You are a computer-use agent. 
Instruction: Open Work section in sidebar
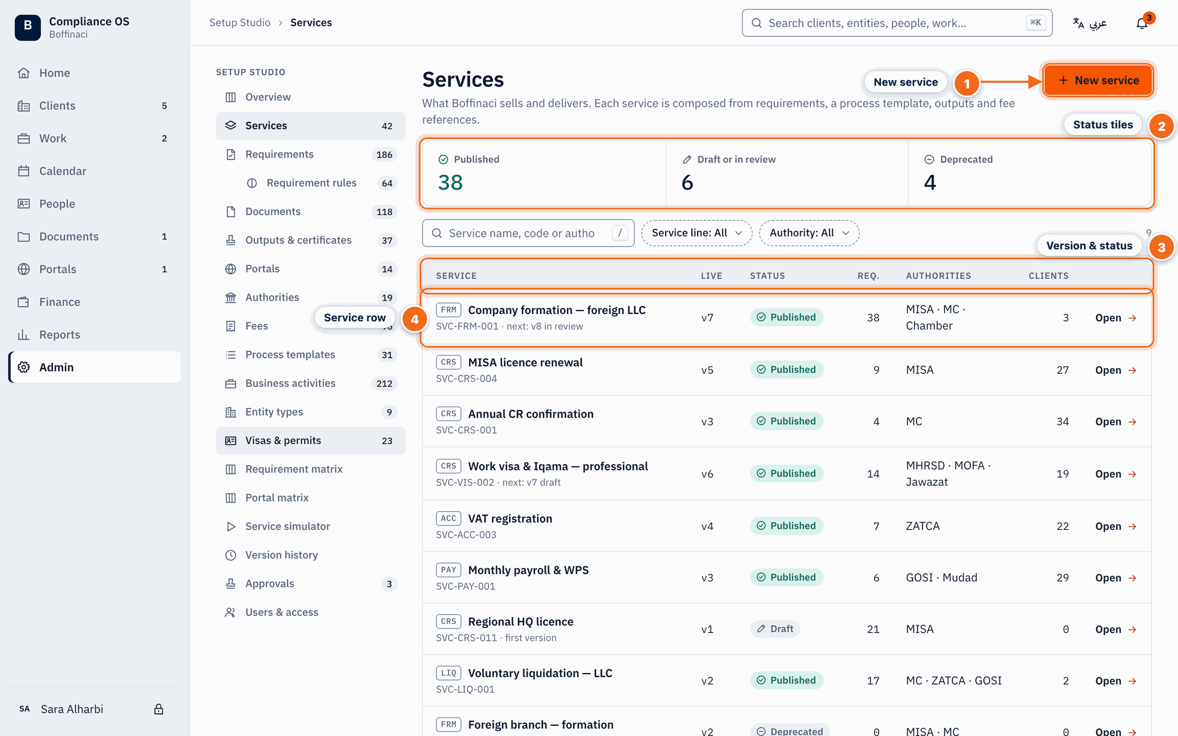pos(95,138)
